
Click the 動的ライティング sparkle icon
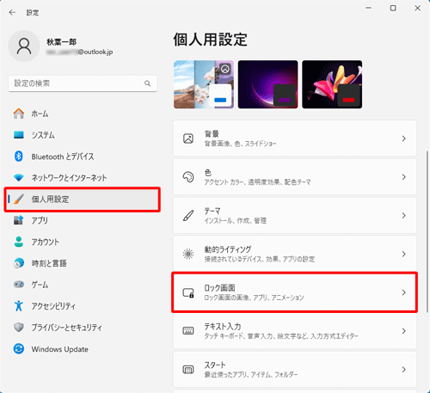[x=188, y=254]
